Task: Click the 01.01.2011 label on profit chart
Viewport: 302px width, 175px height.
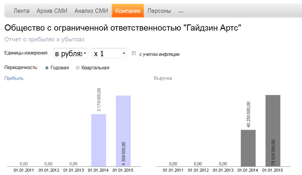Action: click(24, 170)
